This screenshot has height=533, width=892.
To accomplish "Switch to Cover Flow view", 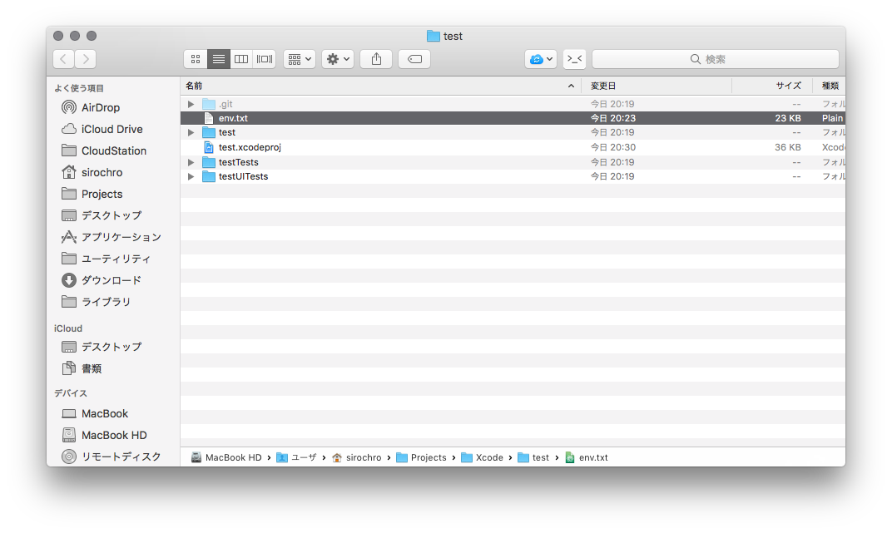I will coord(264,58).
